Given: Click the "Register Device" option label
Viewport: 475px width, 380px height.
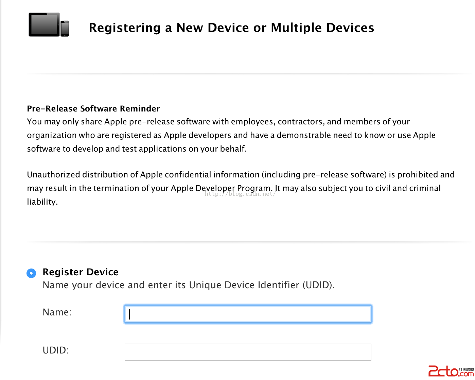Looking at the screenshot, I should (x=81, y=272).
